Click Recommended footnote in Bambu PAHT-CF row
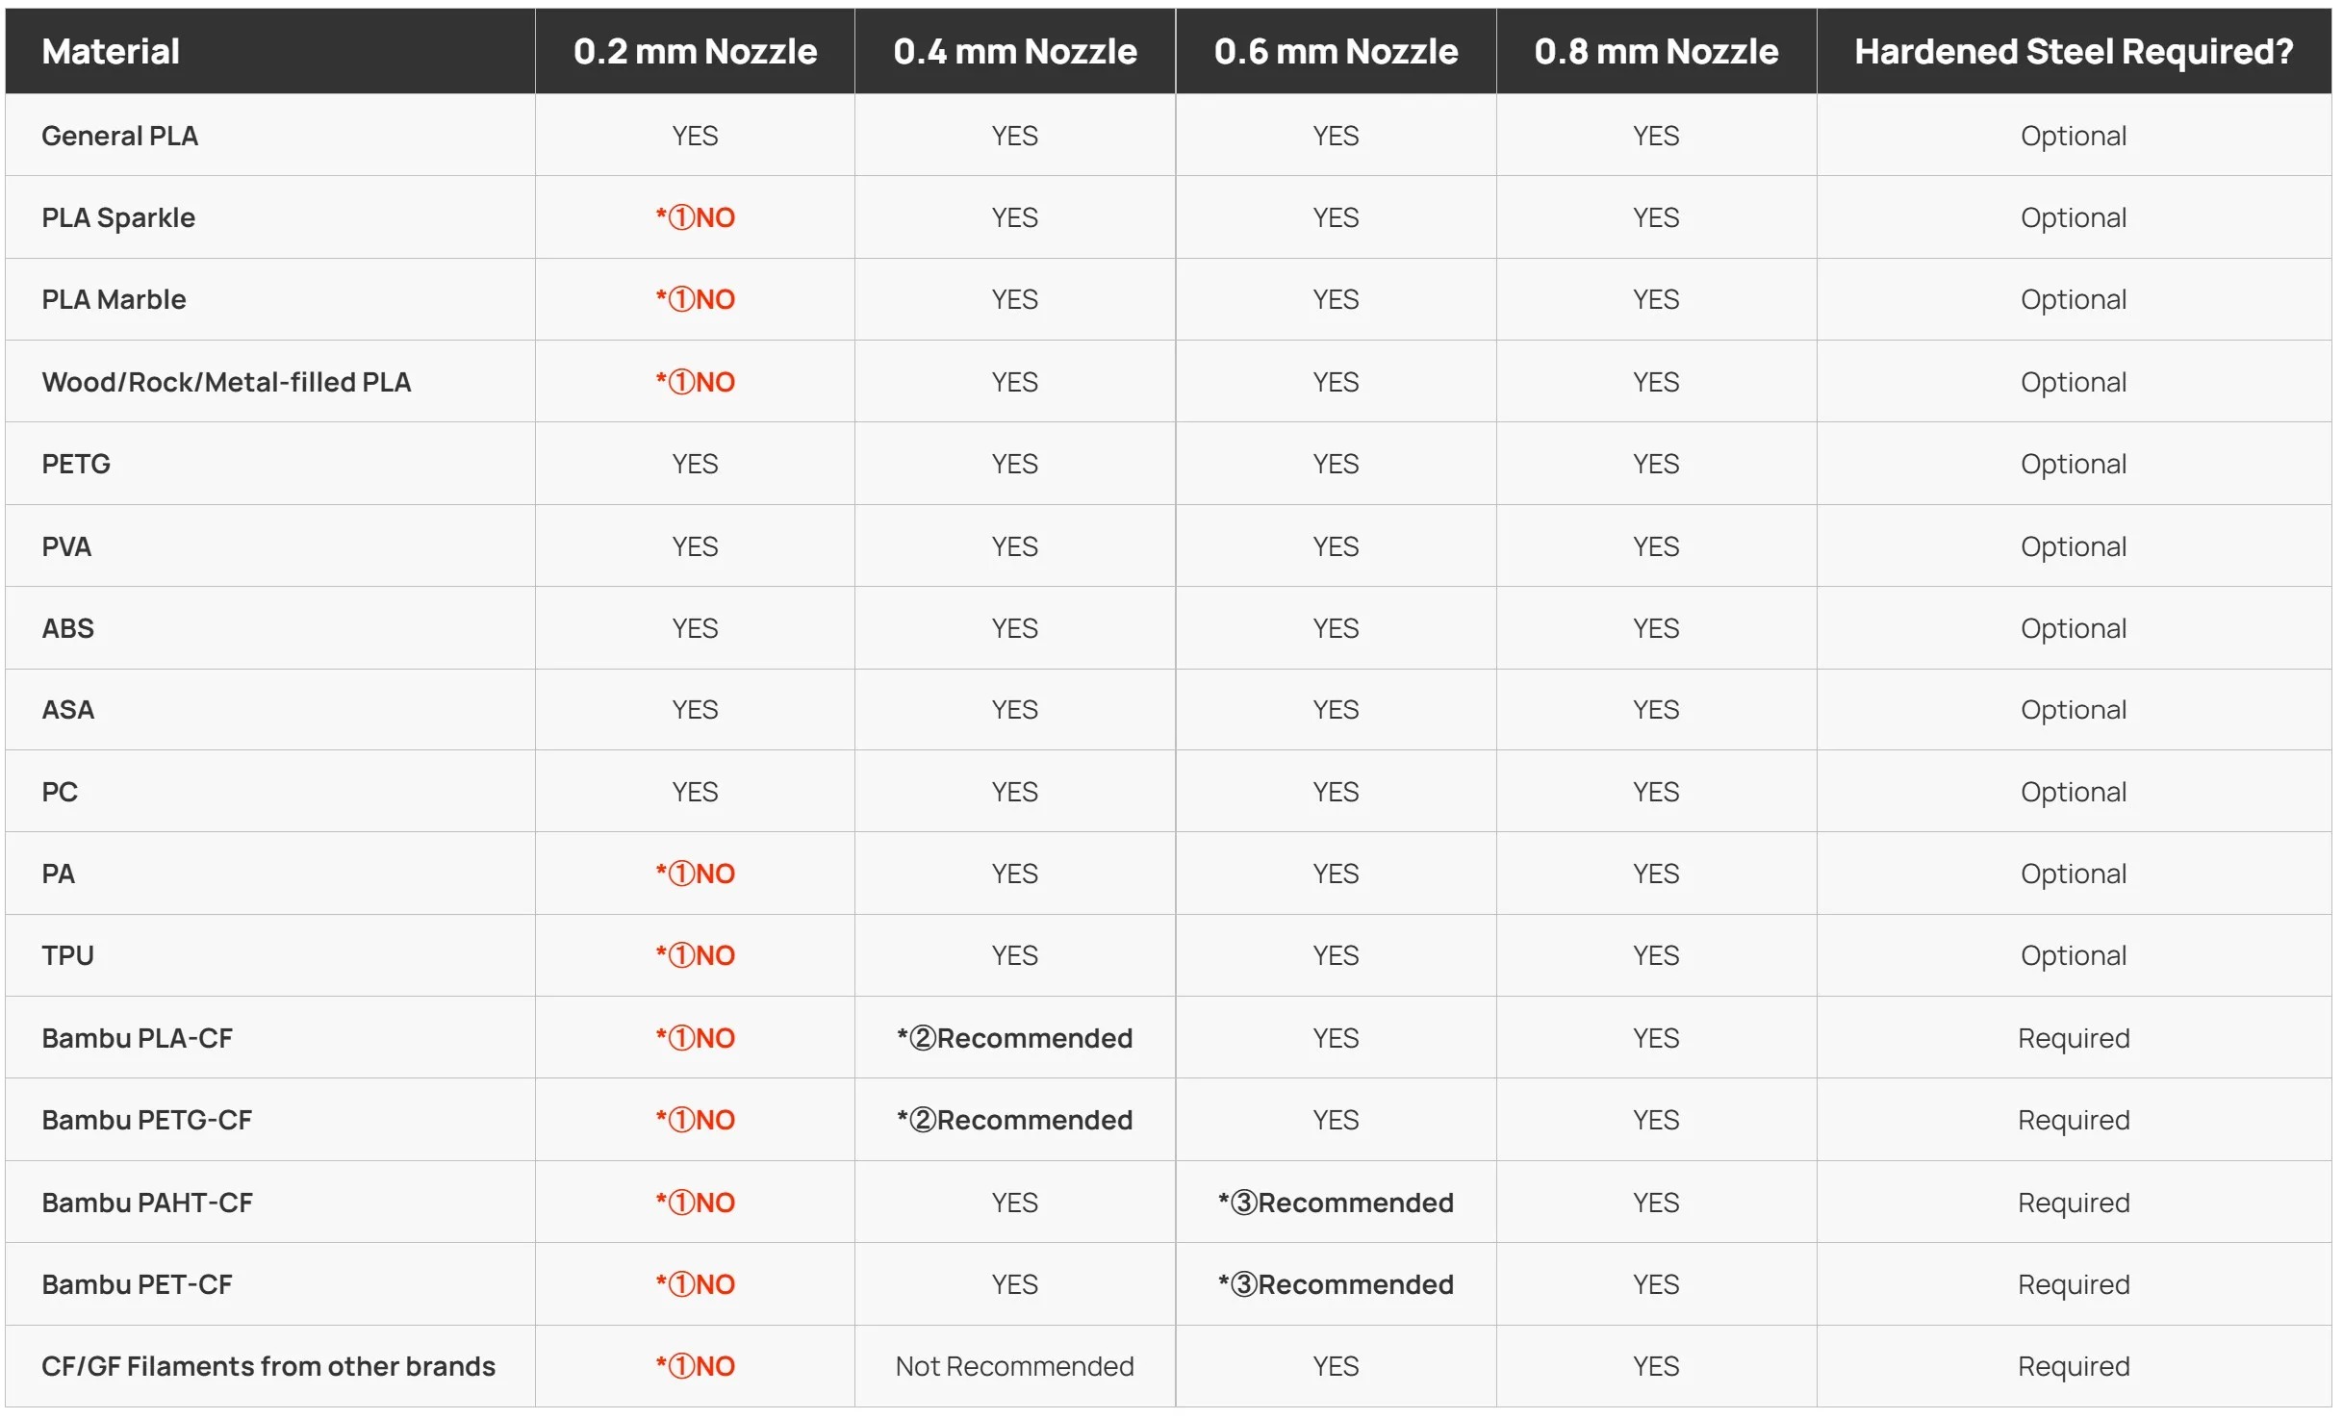Image resolution: width=2343 pixels, height=1419 pixels. click(x=1336, y=1203)
